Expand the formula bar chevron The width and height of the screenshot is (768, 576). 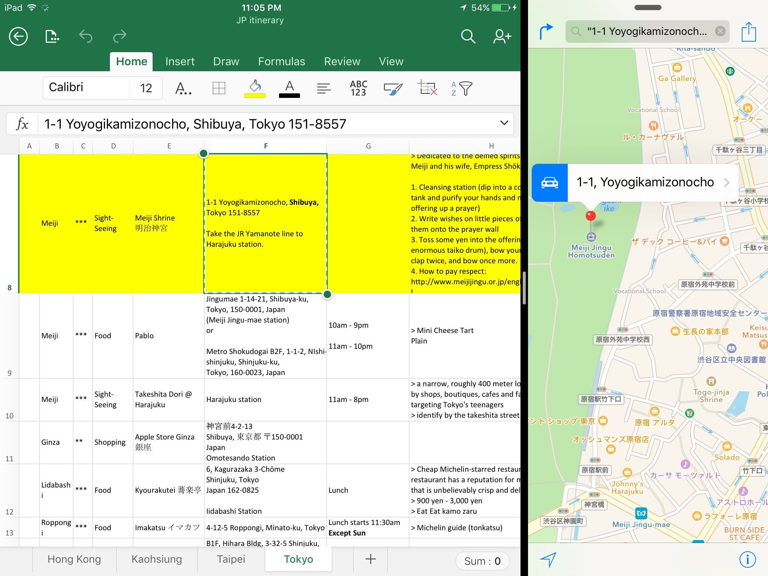(504, 123)
